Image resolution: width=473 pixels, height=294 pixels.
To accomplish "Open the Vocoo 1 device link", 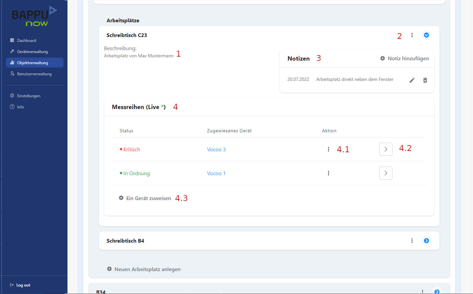I will pyautogui.click(x=216, y=173).
